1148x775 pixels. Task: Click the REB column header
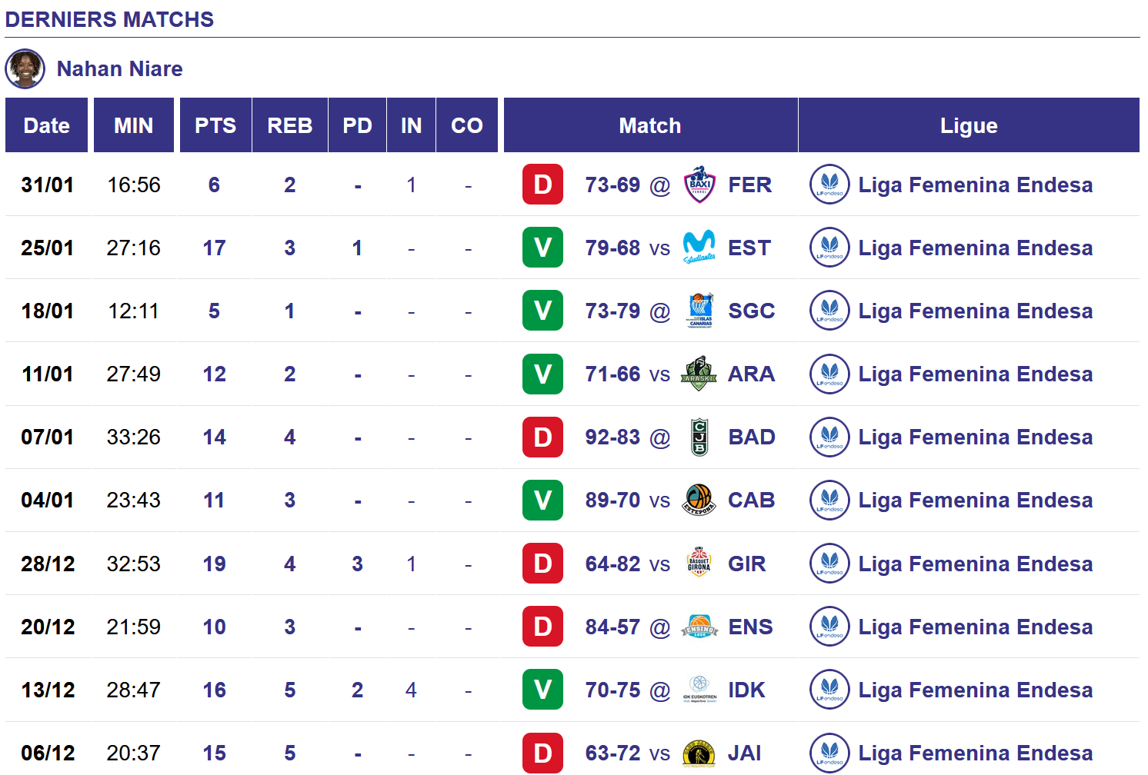290,125
